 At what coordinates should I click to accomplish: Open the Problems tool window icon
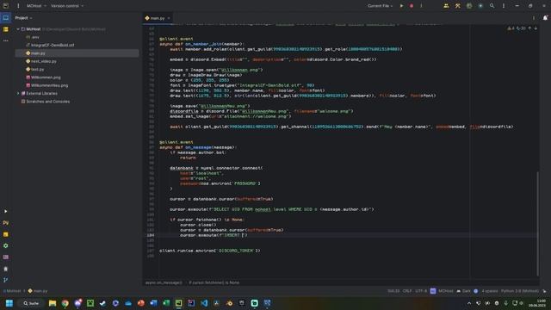[6, 269]
